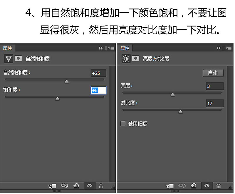This screenshot has width=235, height=194.
Task: Click the 对比度 slider handle
Action: (x=181, y=112)
